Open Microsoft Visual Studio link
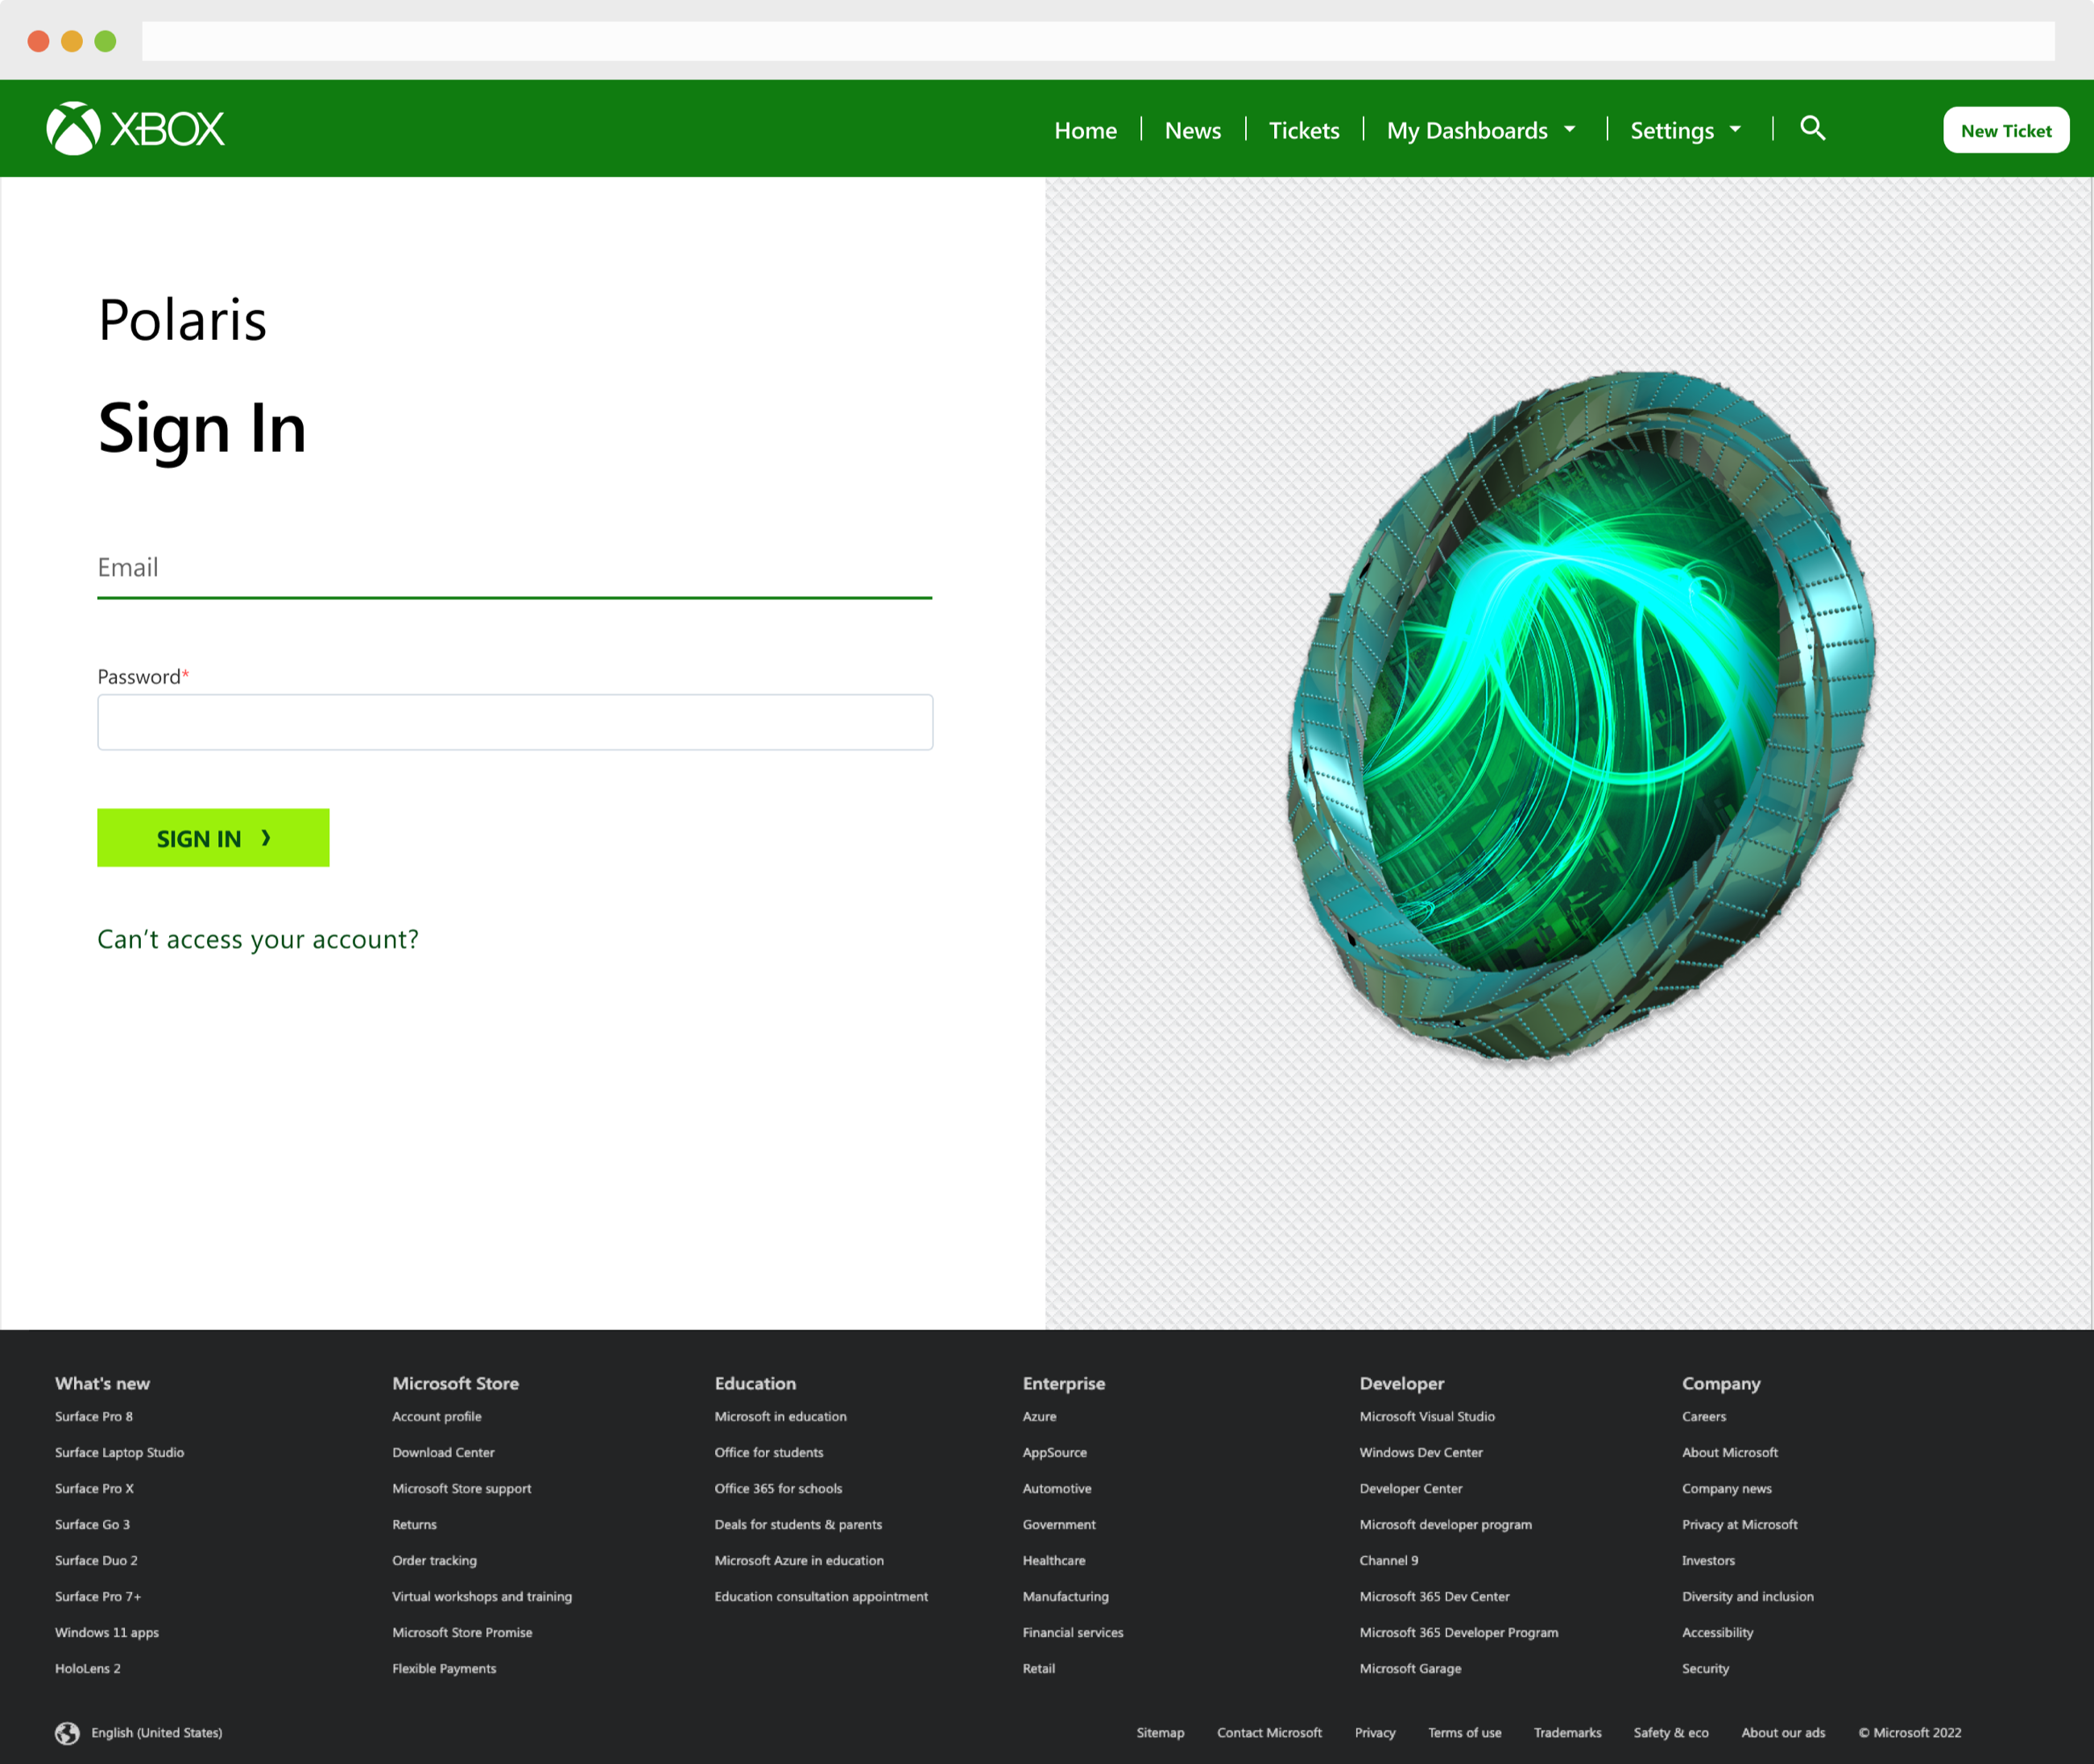This screenshot has height=1764, width=2094. [x=1427, y=1417]
